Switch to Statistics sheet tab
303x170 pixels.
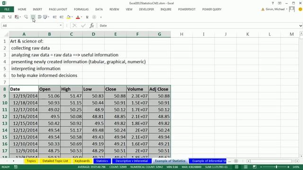click(x=102, y=161)
